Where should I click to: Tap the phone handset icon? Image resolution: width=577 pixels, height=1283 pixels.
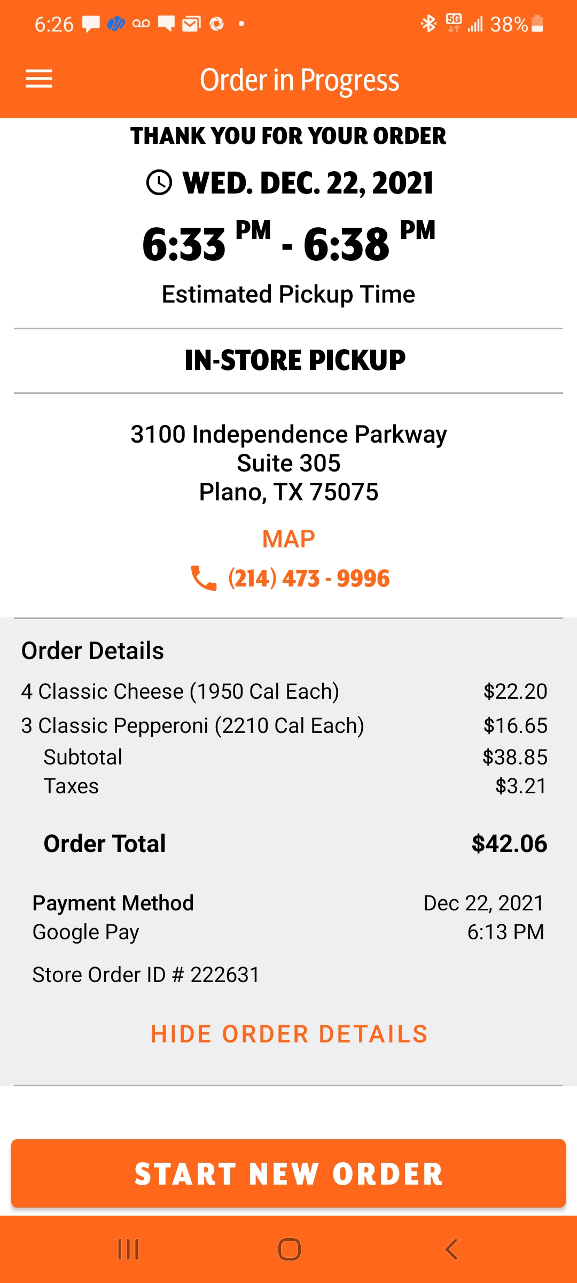click(x=204, y=578)
